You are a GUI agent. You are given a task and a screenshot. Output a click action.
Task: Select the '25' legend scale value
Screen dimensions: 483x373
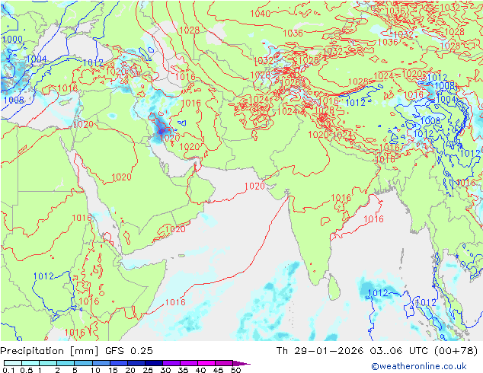(x=148, y=370)
